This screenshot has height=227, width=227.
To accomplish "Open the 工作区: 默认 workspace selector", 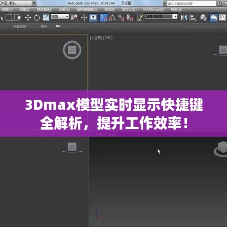I will 16,3.
